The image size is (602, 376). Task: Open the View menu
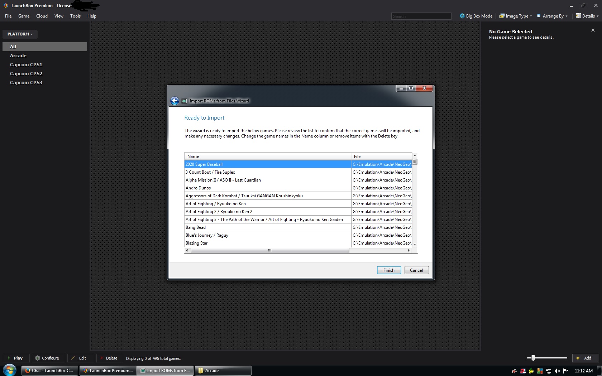click(59, 16)
